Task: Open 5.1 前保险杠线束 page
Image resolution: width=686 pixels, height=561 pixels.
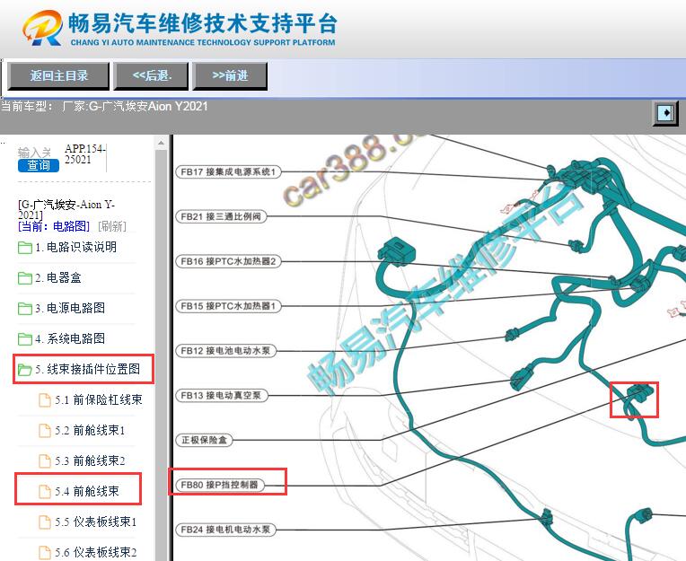Action: tap(99, 399)
